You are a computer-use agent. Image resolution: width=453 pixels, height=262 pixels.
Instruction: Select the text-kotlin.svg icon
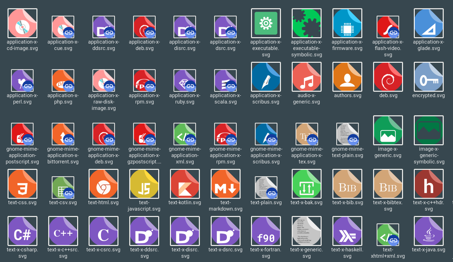click(x=185, y=184)
